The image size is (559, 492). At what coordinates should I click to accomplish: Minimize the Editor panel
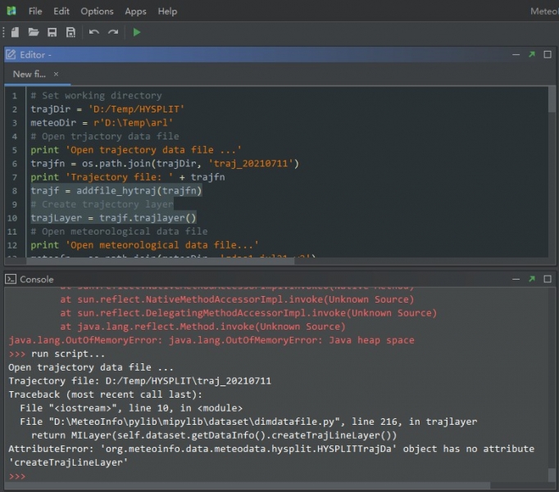pos(516,54)
